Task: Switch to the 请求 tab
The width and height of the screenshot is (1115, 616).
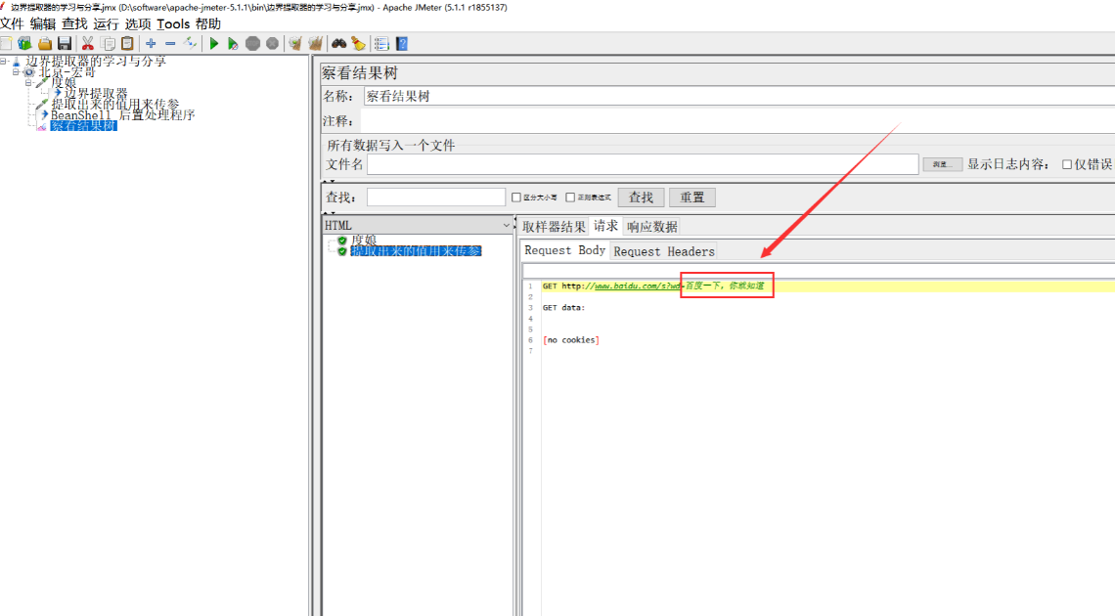Action: coord(605,226)
